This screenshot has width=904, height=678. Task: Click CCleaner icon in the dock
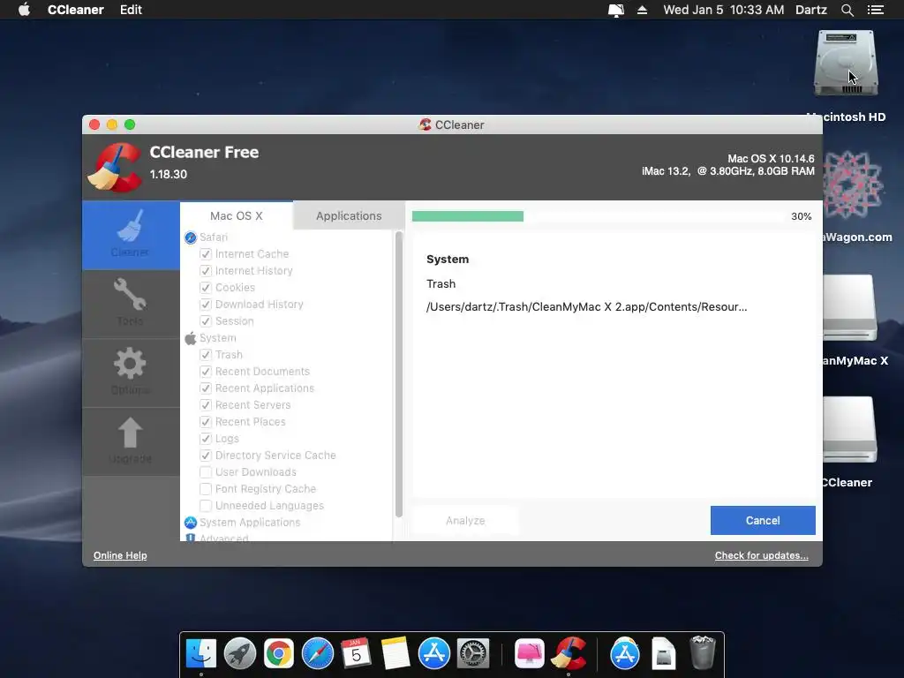click(x=569, y=653)
